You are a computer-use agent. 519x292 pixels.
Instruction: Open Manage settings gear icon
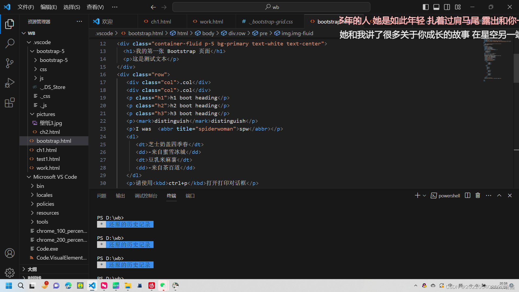(x=10, y=272)
